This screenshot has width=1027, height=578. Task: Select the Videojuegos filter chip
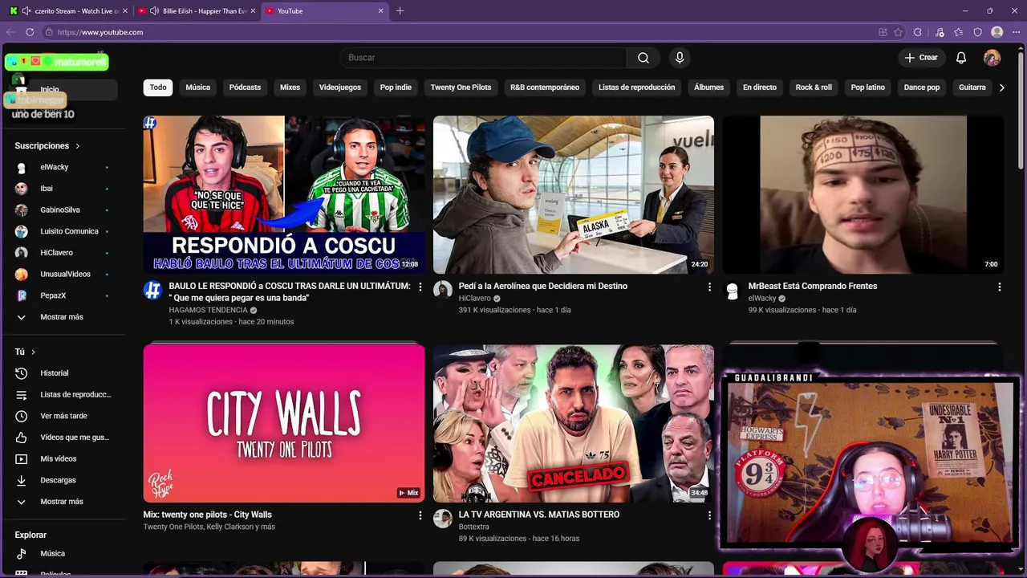(x=340, y=88)
